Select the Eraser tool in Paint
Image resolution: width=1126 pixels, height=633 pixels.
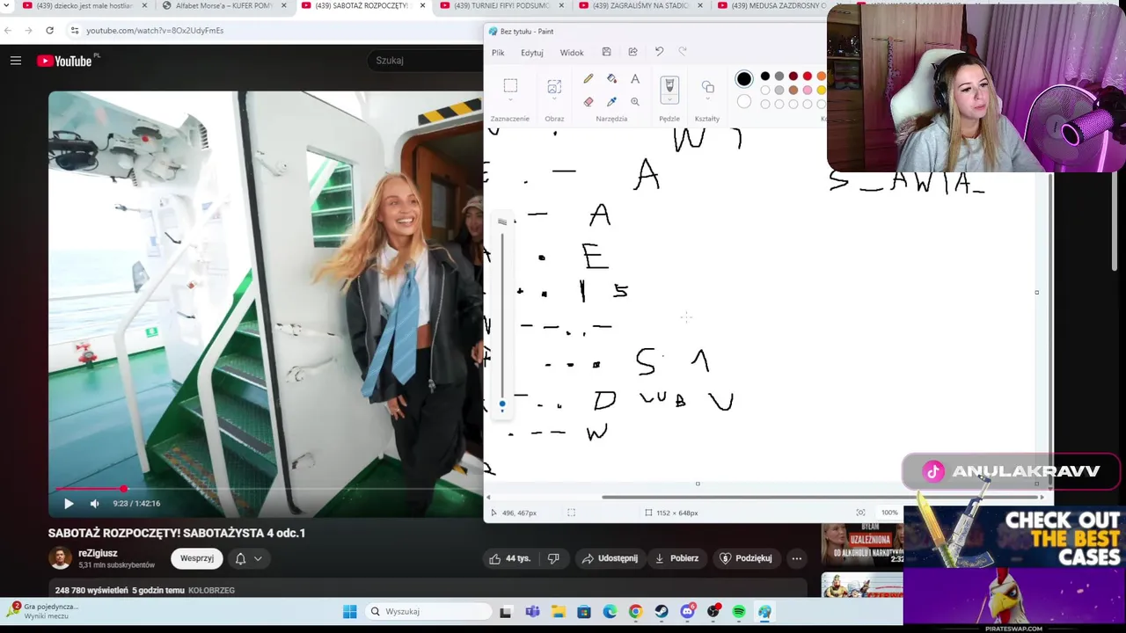589,101
